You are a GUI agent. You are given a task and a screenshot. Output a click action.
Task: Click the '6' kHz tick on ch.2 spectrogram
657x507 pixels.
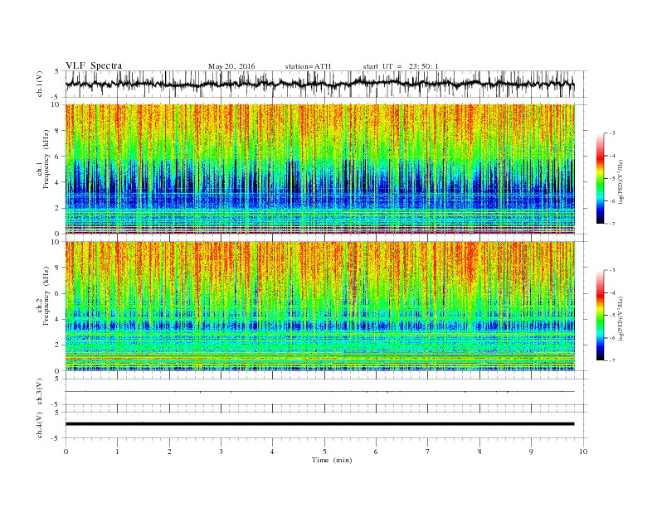tap(57, 293)
